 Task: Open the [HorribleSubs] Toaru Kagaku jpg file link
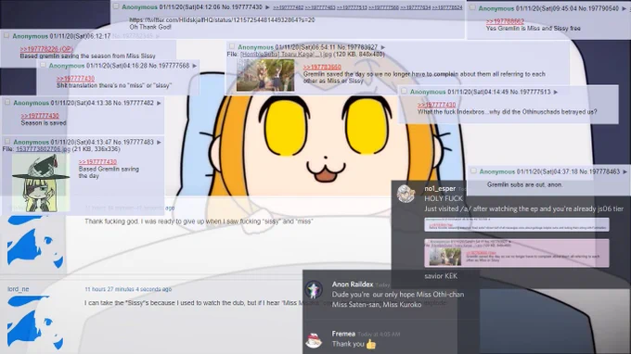tap(286, 55)
